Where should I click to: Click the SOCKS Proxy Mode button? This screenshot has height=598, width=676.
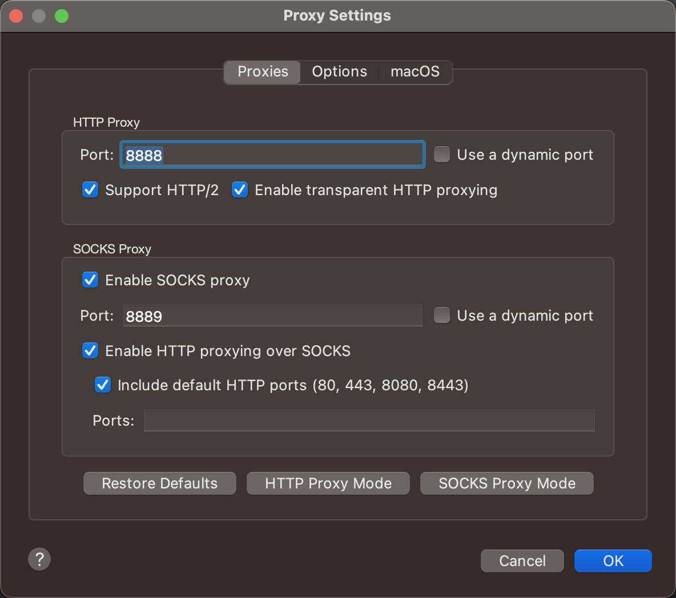[506, 483]
